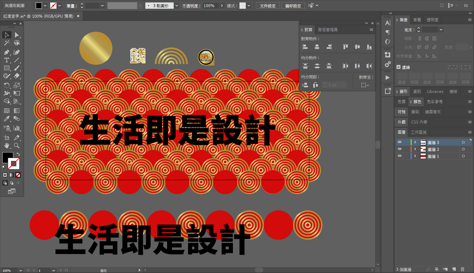
Task: Toggle visibility of 圖層 2
Action: 400,149
